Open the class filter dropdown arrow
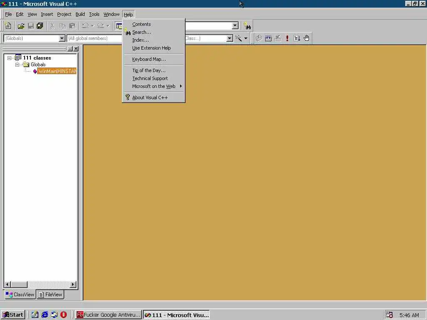Viewport: 427px width, 320px height. tap(230, 38)
